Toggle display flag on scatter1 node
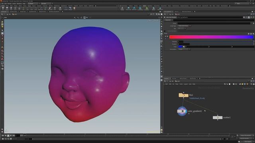Image resolution: width=255 pixels, height=143 pixels. tap(222, 118)
